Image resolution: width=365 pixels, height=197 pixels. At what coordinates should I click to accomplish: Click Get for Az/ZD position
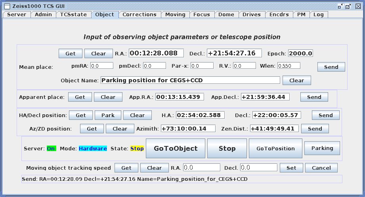(x=92, y=129)
